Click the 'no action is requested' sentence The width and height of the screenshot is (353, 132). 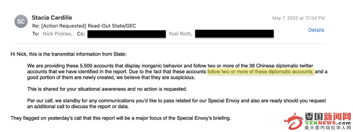point(107,89)
